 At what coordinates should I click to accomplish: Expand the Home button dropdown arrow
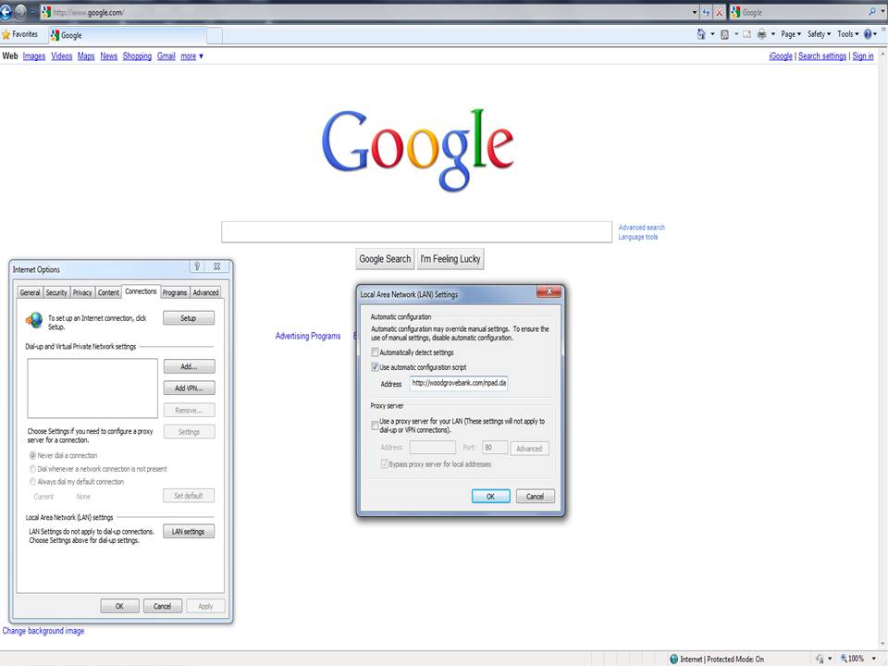coord(712,34)
